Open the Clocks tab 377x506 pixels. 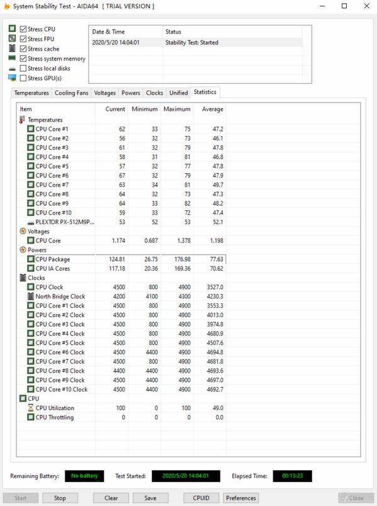pos(155,93)
